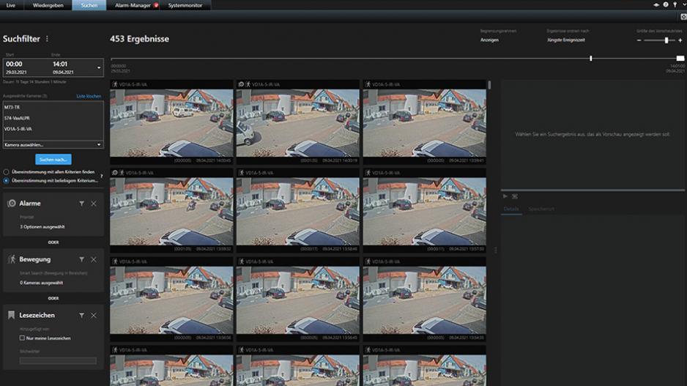This screenshot has height=386, width=687.
Task: Click motion icon on first result header
Action: coord(115,84)
